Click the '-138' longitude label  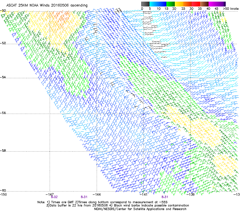[x=191, y=194]
